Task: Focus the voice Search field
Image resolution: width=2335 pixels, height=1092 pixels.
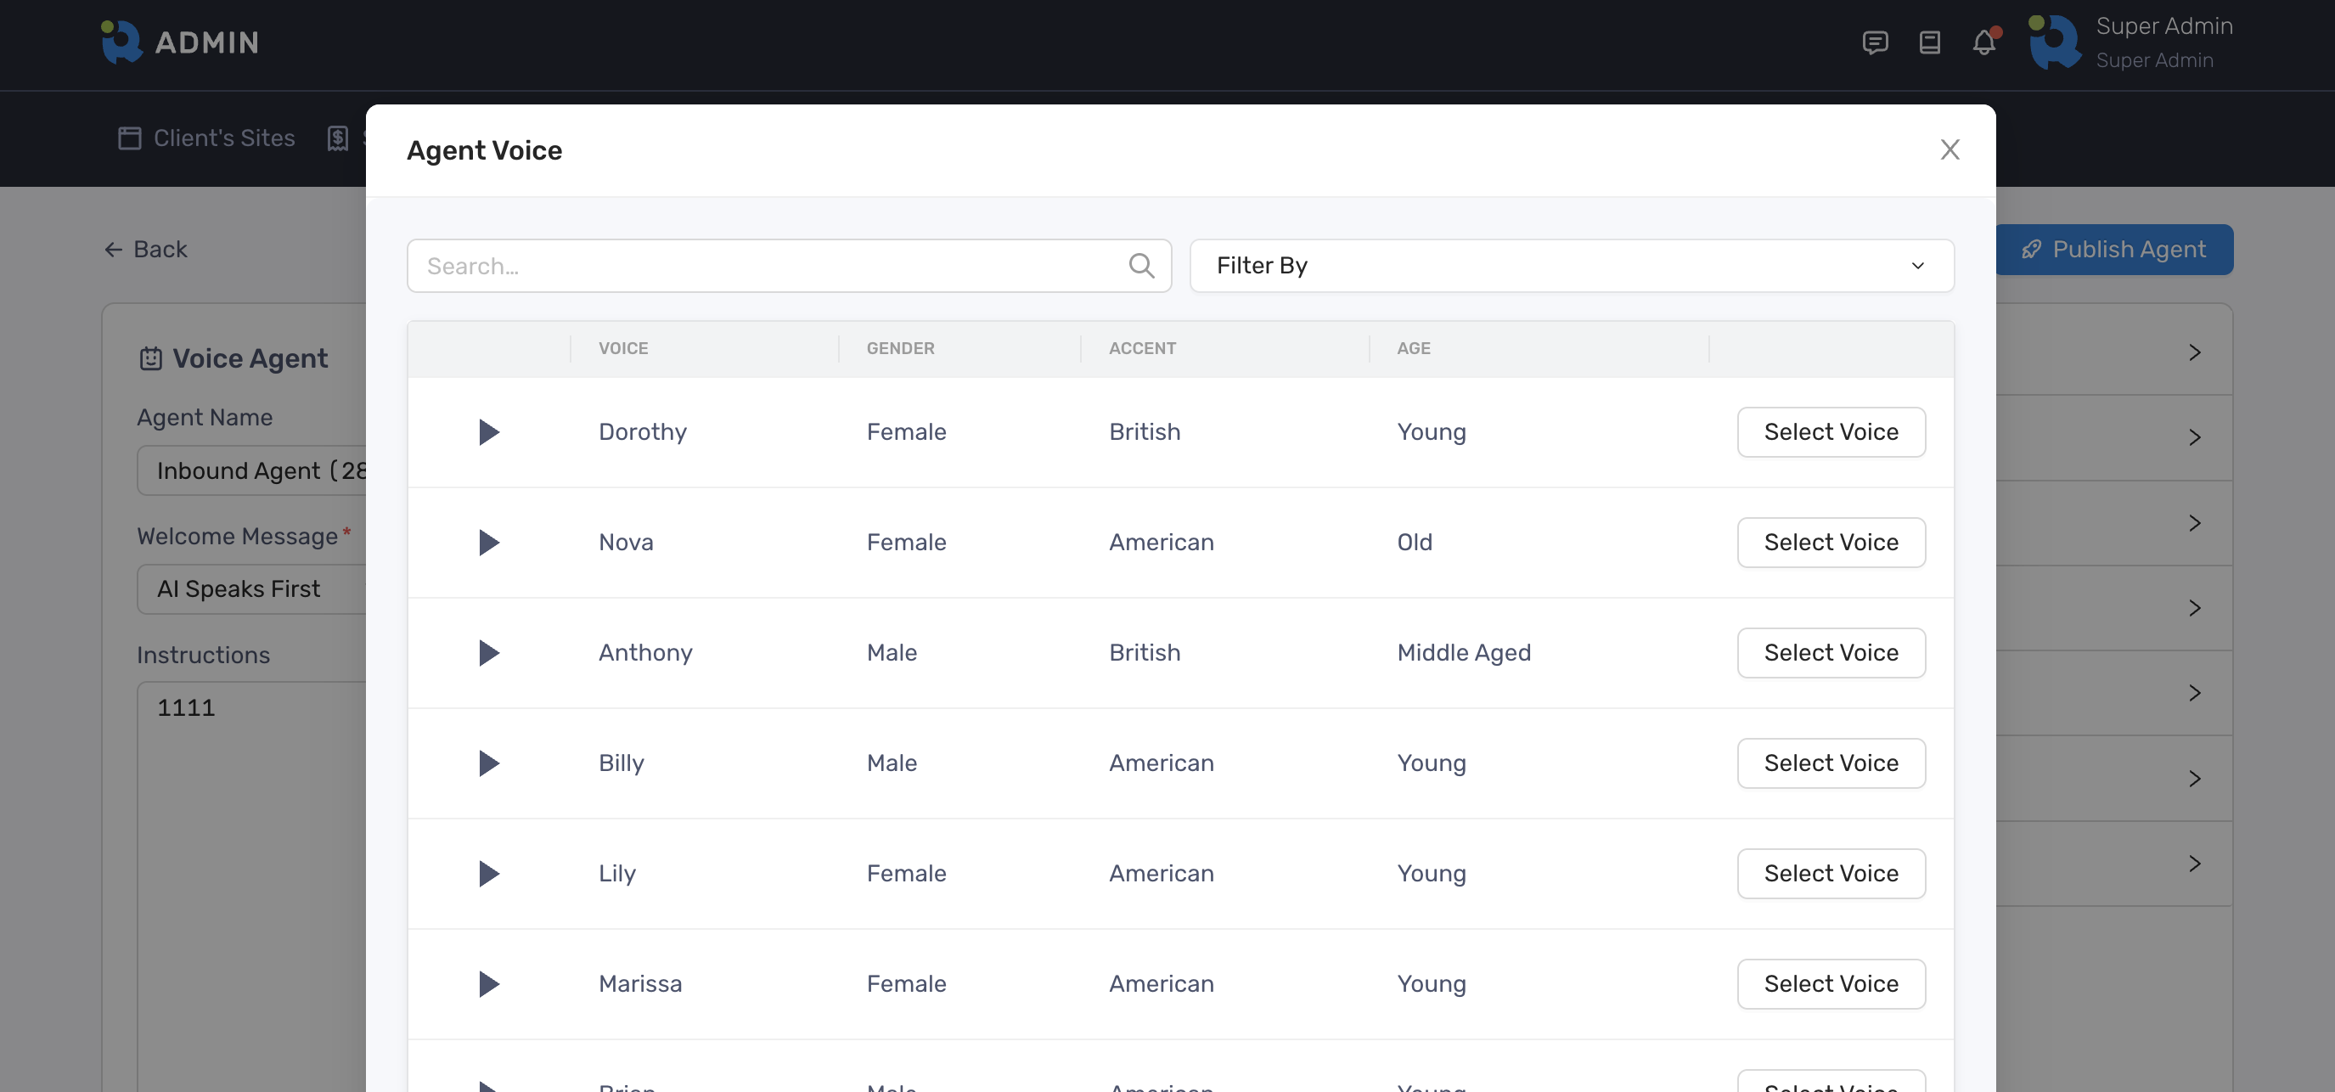Action: (770, 266)
